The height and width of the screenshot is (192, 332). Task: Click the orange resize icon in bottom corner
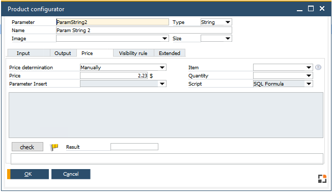pos(322,179)
